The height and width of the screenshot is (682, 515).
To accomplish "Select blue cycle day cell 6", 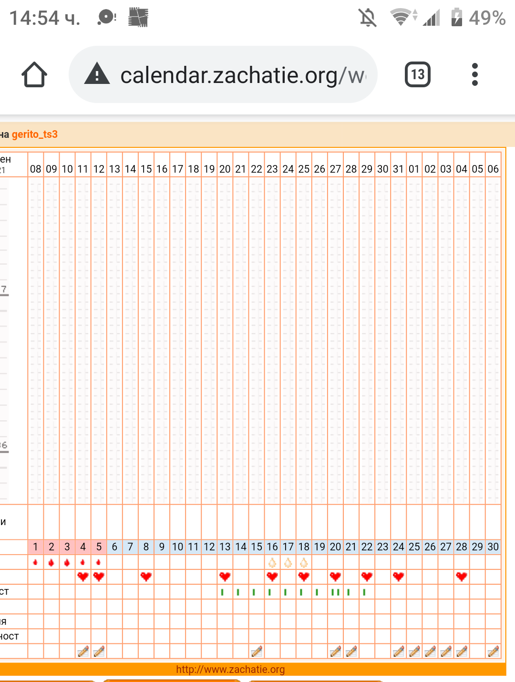I will [114, 547].
